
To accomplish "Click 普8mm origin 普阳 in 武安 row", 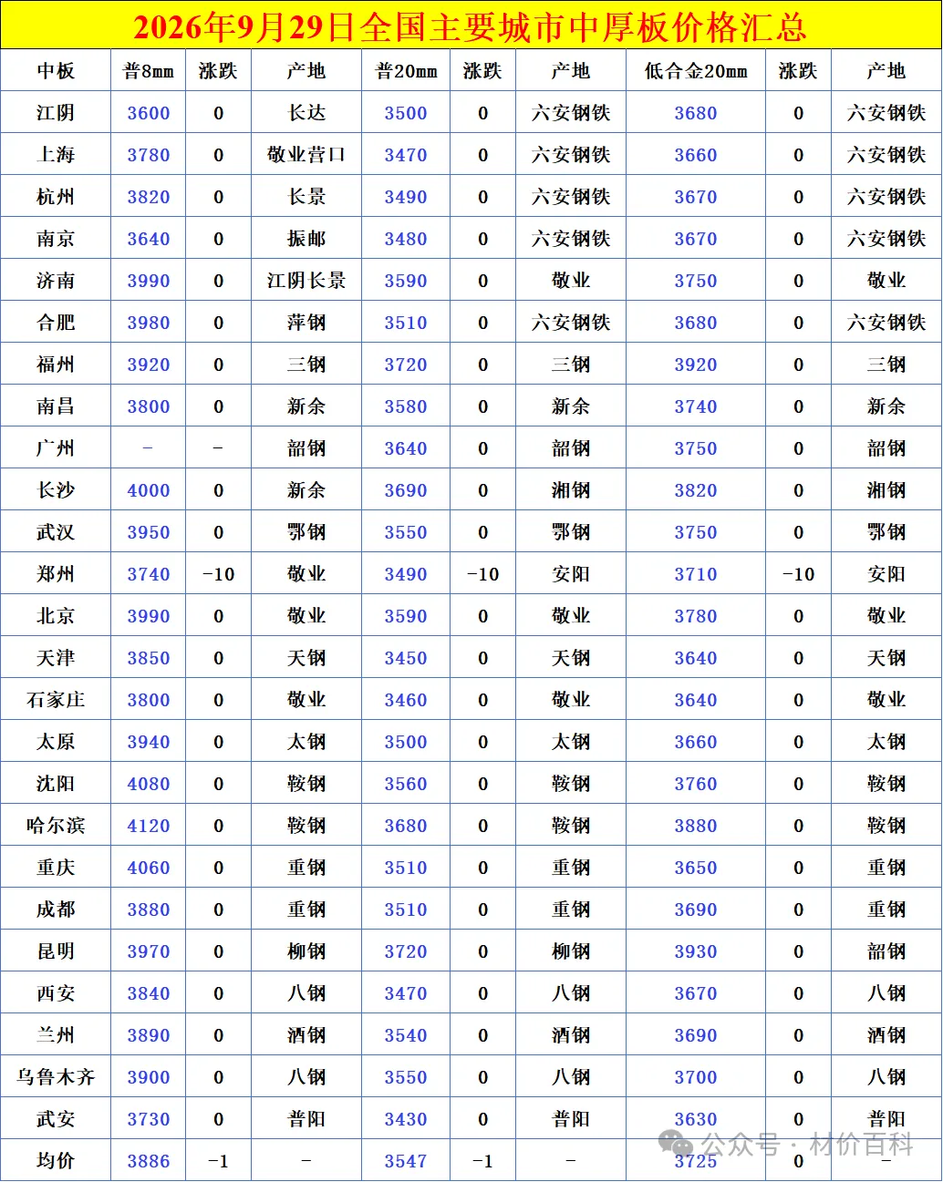I will tap(306, 1119).
